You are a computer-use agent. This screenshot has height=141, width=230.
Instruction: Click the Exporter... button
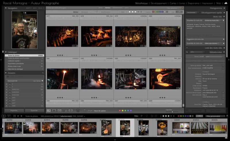34,110
